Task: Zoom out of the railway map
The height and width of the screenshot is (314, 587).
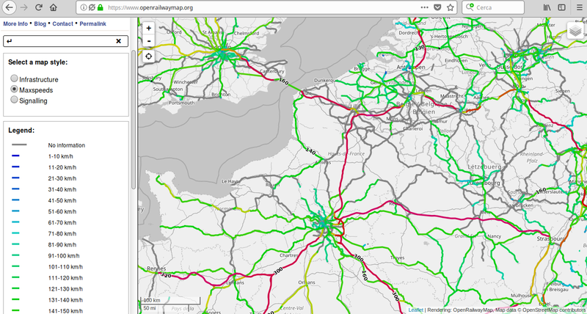Action: [x=149, y=40]
